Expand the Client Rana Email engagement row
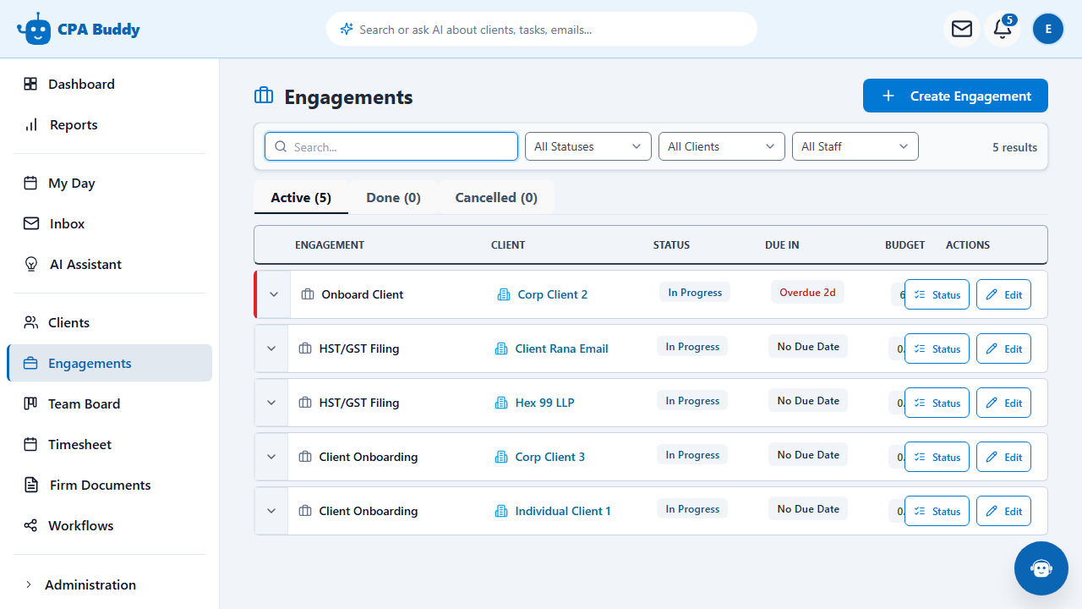 click(271, 348)
